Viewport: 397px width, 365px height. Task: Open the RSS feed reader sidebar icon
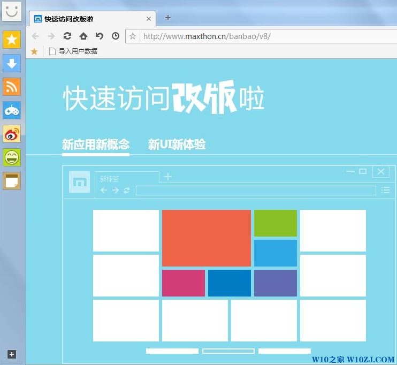point(11,87)
